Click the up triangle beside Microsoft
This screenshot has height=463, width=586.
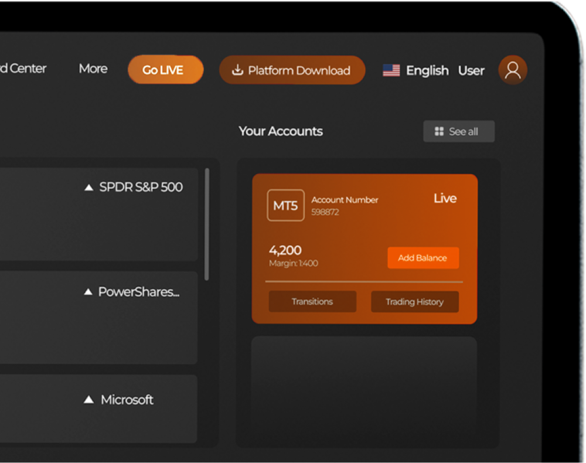(89, 400)
